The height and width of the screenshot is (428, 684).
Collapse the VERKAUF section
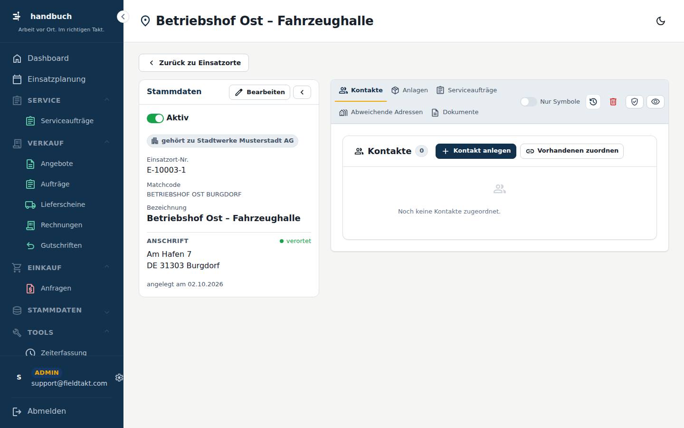[62, 143]
